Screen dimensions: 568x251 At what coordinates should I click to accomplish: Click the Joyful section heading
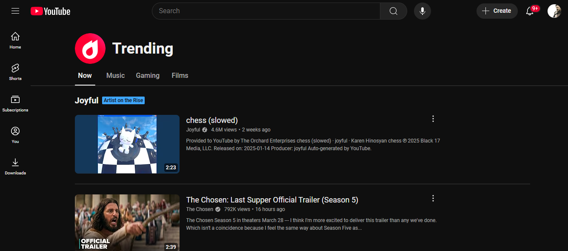pyautogui.click(x=87, y=101)
